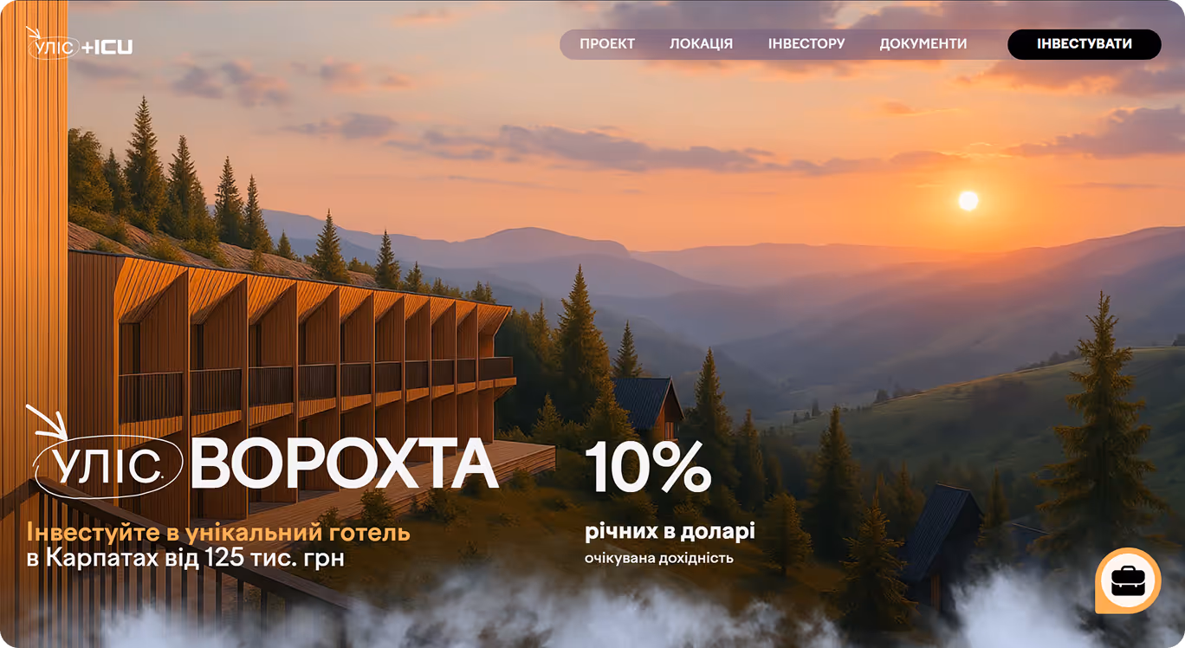The image size is (1185, 648).
Task: Click the text 'річних в доларі'
Action: point(670,531)
